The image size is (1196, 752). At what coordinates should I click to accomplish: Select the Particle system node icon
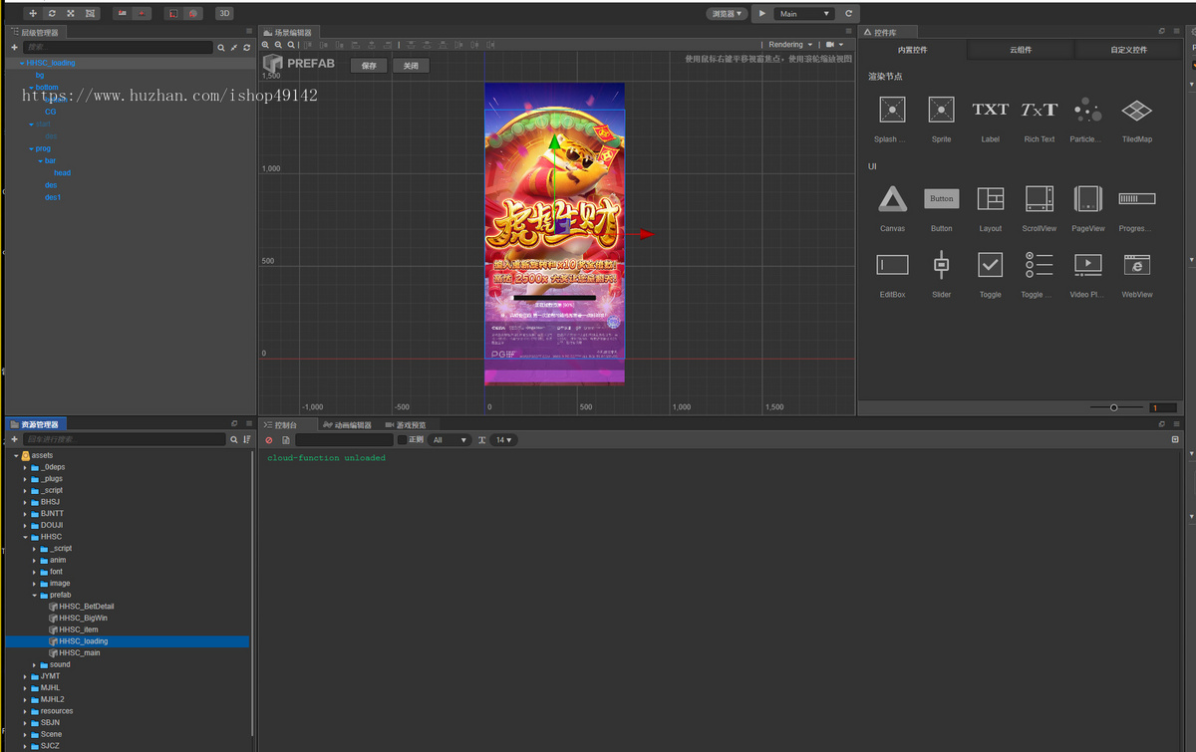tap(1087, 110)
